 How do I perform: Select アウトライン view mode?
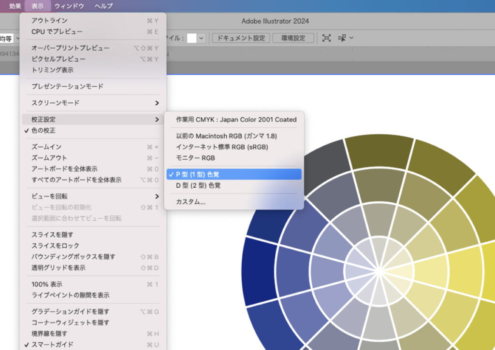[49, 20]
